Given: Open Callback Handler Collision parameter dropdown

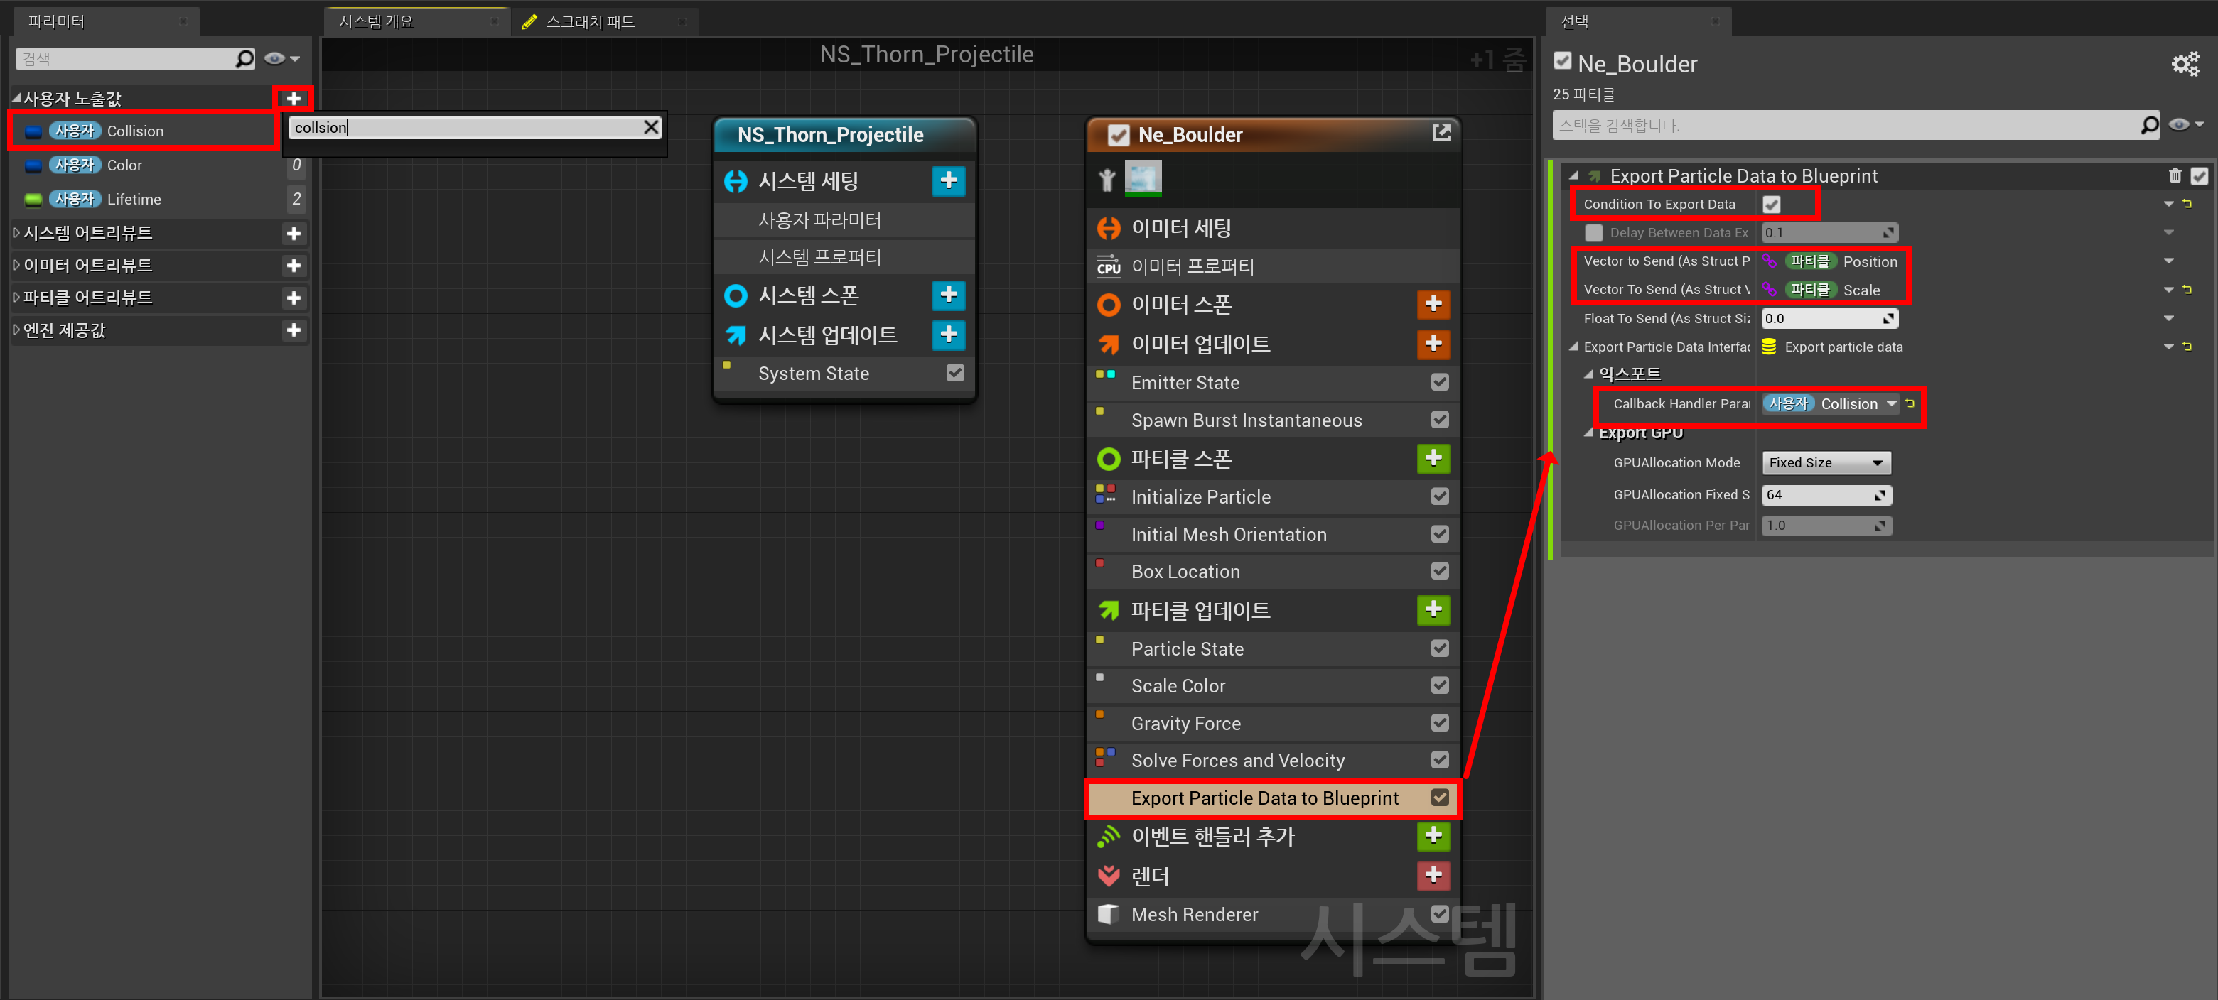Looking at the screenshot, I should 1891,403.
